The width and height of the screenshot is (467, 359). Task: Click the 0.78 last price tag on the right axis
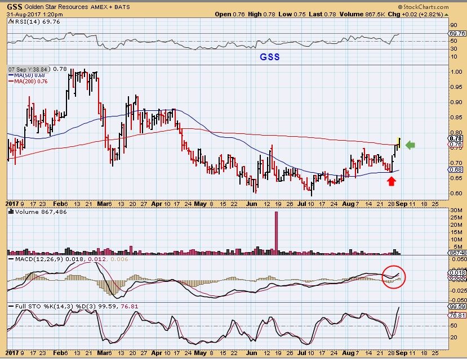click(x=457, y=138)
